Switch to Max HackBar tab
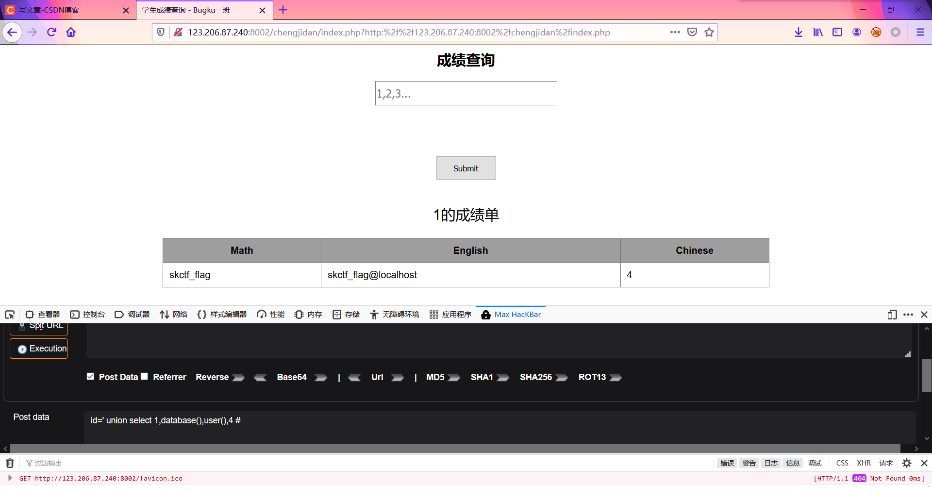The width and height of the screenshot is (932, 500). 511,314
